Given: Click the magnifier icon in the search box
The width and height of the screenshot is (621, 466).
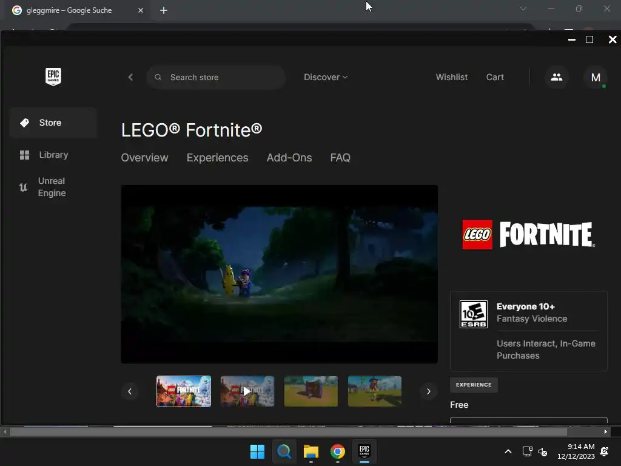Looking at the screenshot, I should point(158,77).
